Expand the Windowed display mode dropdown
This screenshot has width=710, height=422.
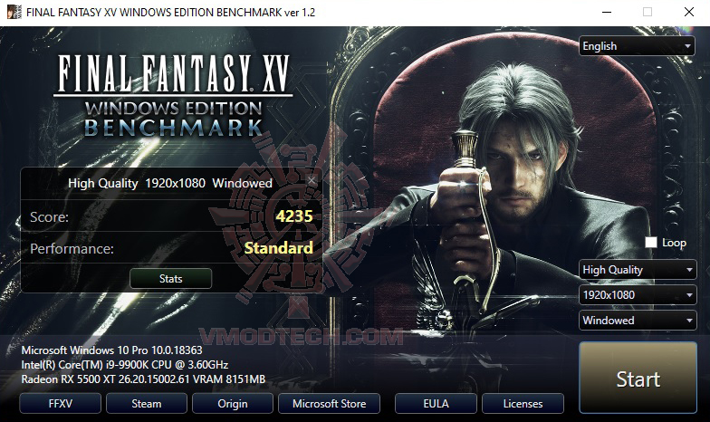638,321
